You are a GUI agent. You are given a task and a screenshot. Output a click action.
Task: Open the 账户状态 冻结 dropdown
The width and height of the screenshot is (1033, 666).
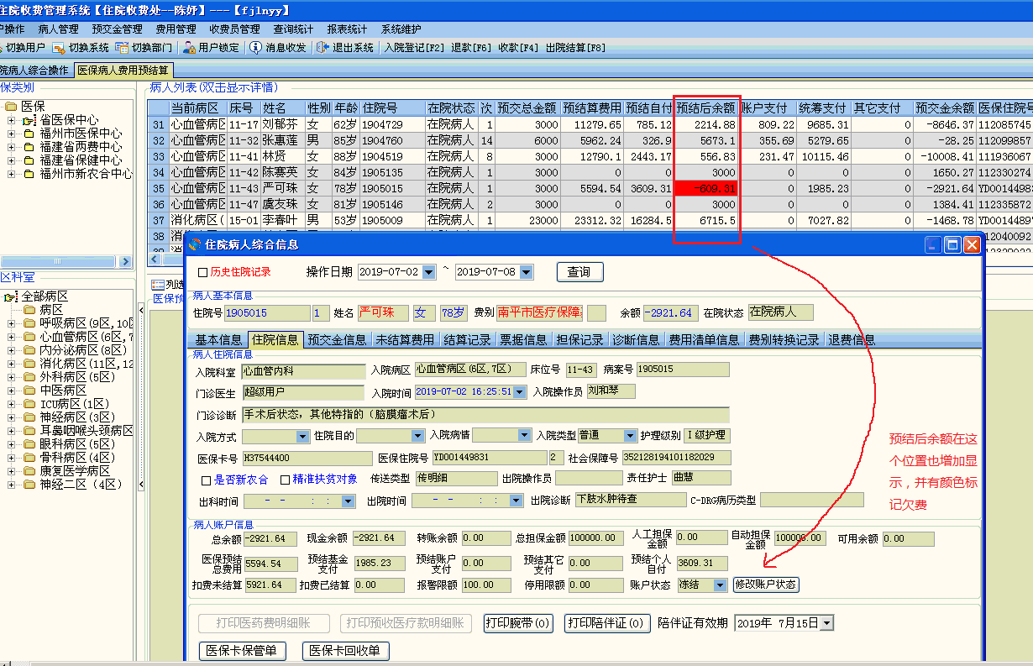(x=720, y=585)
